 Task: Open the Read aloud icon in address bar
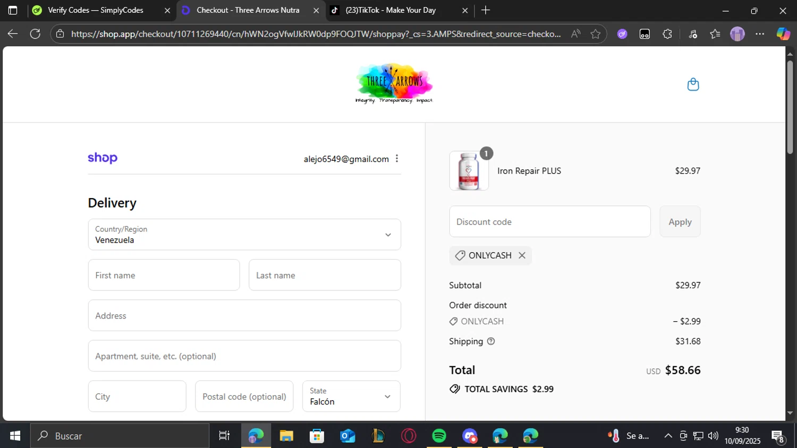point(575,34)
